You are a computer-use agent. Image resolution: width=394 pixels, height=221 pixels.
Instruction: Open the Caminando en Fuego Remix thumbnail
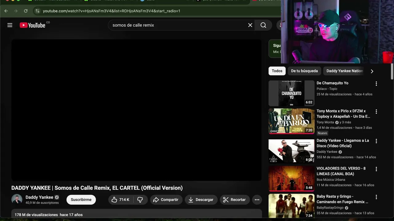(x=291, y=206)
